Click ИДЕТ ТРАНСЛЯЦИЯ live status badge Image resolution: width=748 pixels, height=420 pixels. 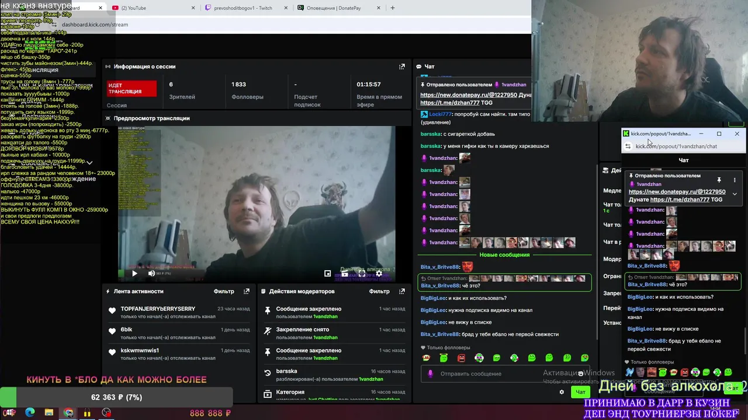click(131, 88)
